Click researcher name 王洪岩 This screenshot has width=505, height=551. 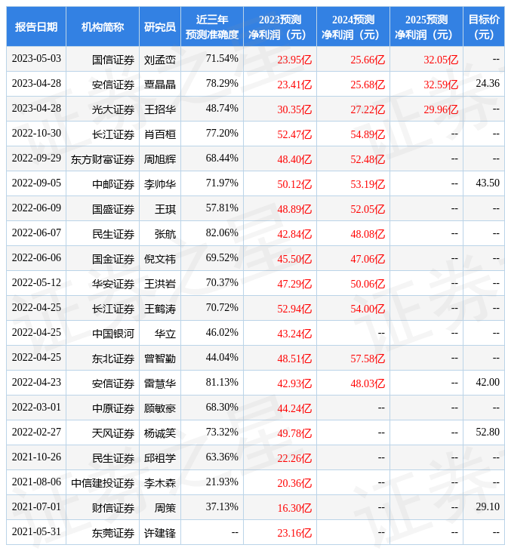coord(160,284)
